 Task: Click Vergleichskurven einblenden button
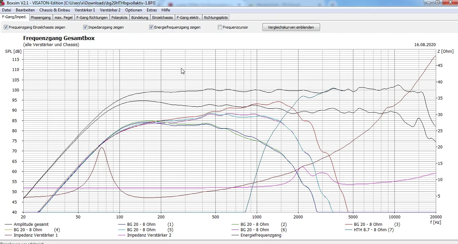pos(291,27)
